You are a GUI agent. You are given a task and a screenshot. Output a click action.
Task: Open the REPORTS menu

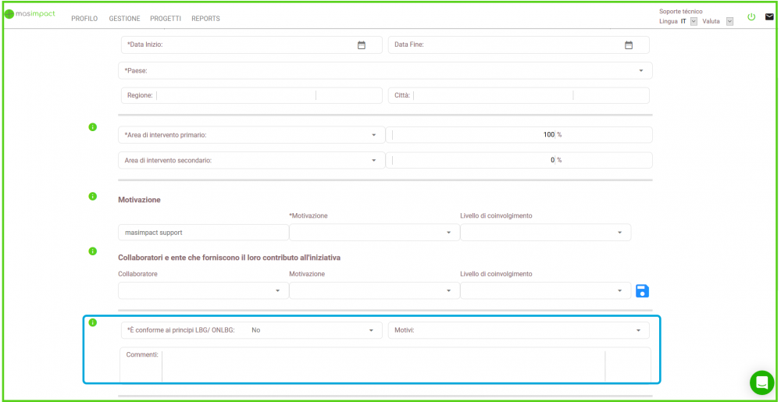[x=205, y=19]
